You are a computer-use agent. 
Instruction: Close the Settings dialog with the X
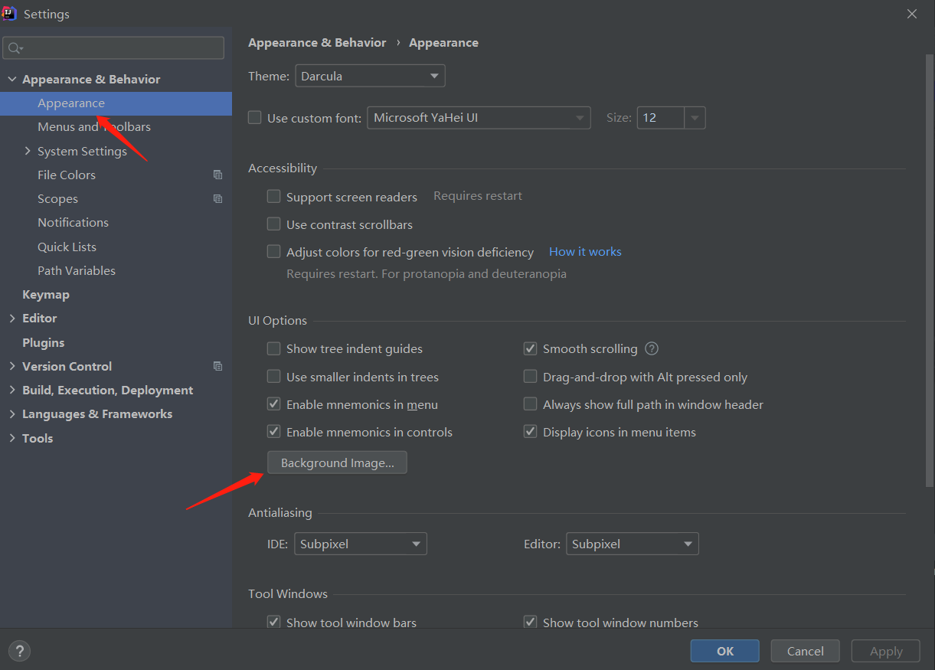tap(911, 14)
